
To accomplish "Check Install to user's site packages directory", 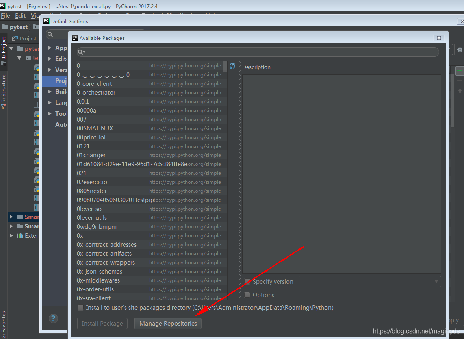I will pos(80,308).
